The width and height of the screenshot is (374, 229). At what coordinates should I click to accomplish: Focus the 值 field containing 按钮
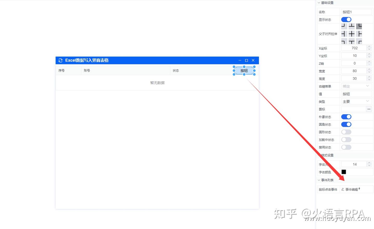point(356,94)
